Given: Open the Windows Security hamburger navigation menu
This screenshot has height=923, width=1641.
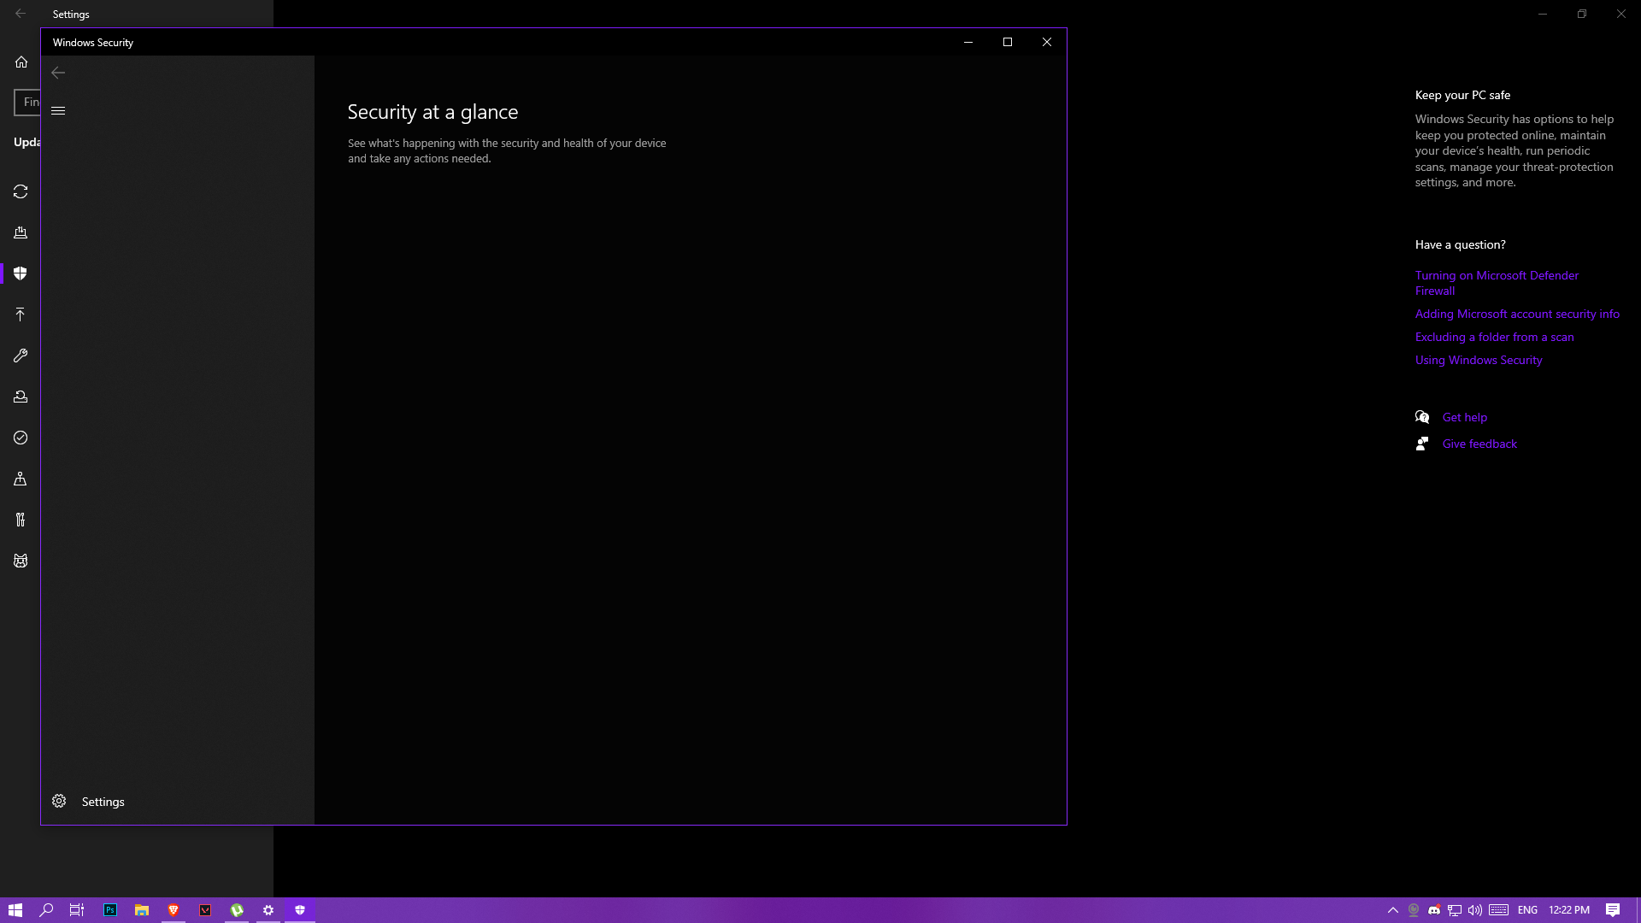Looking at the screenshot, I should click(58, 110).
